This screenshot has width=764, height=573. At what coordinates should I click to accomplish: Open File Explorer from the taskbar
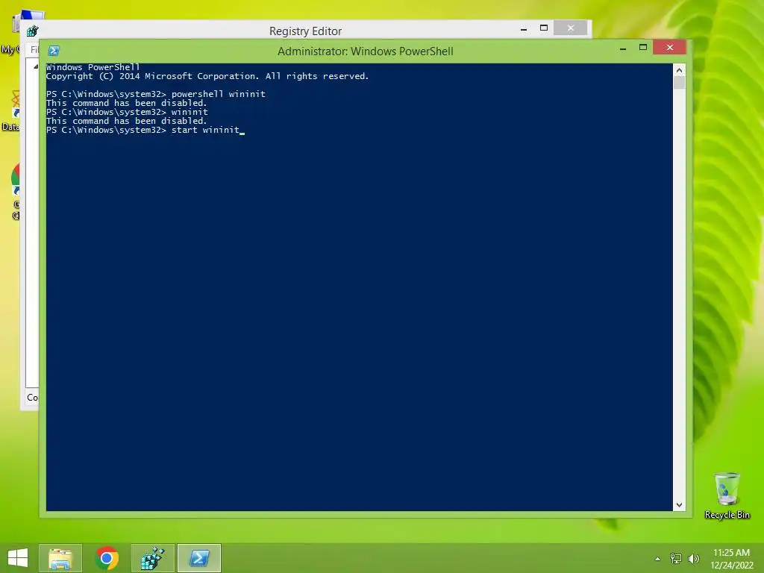(60, 558)
